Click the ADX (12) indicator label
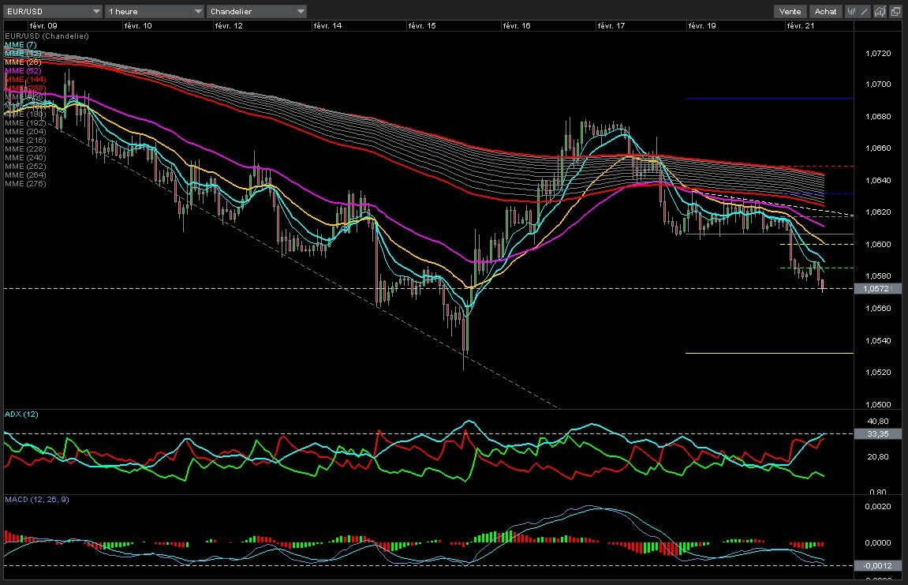 21,414
